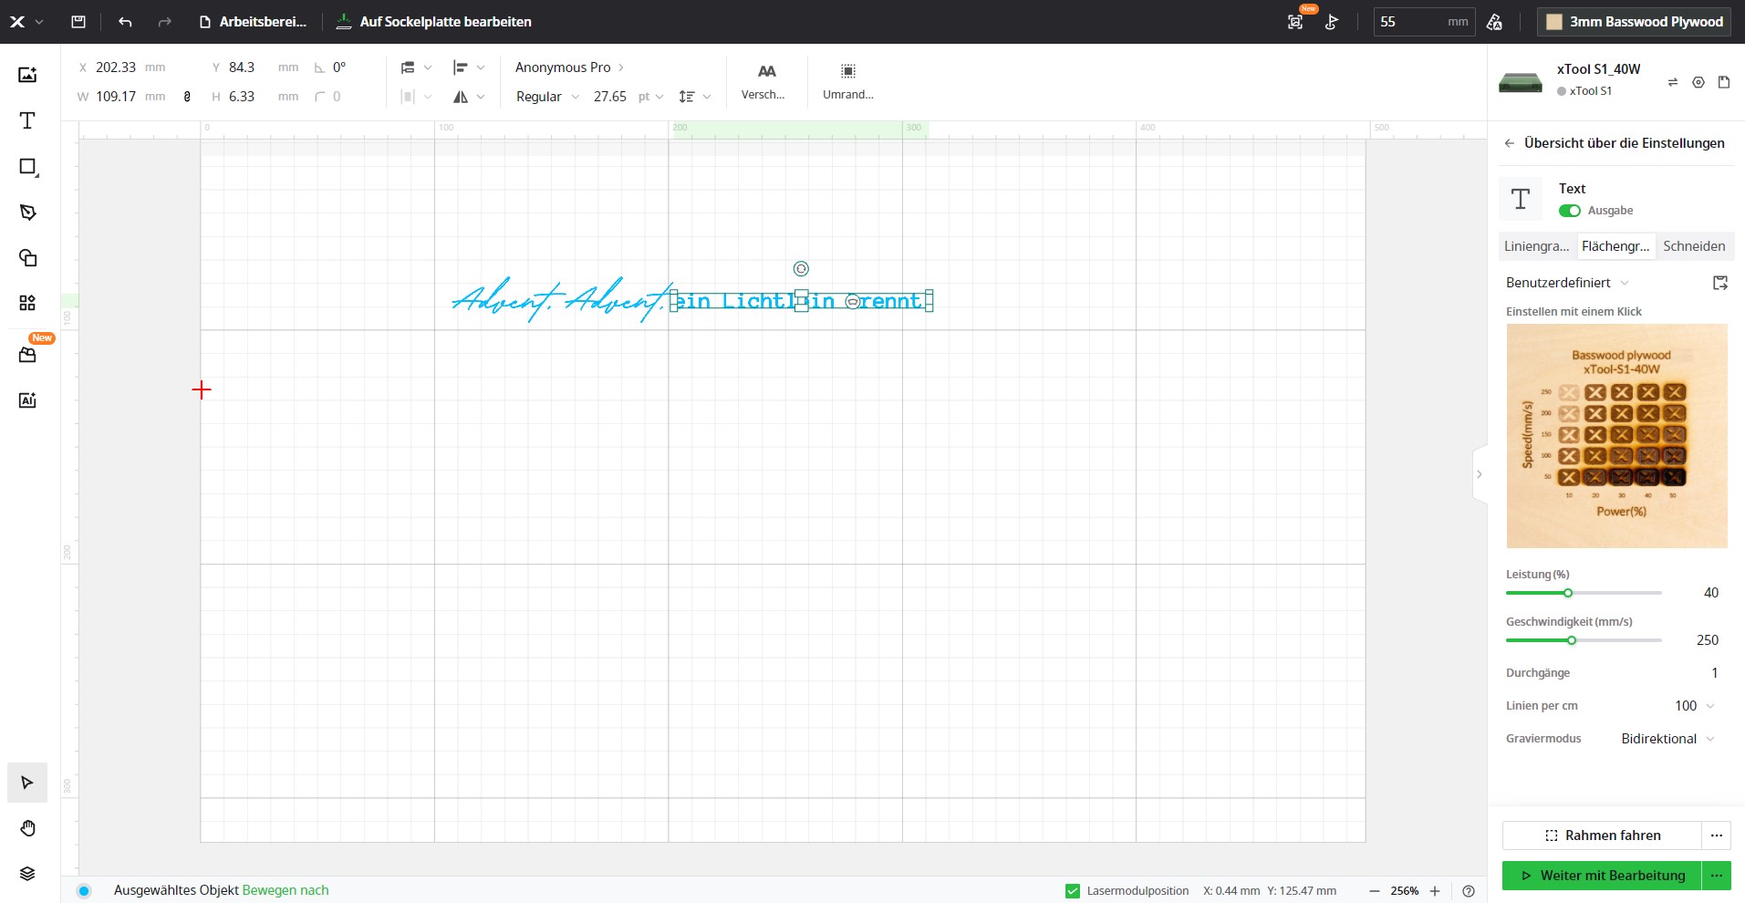Screen dimensions: 1745x903
Task: Switch to the Liniengra... tab
Action: [x=1536, y=246]
